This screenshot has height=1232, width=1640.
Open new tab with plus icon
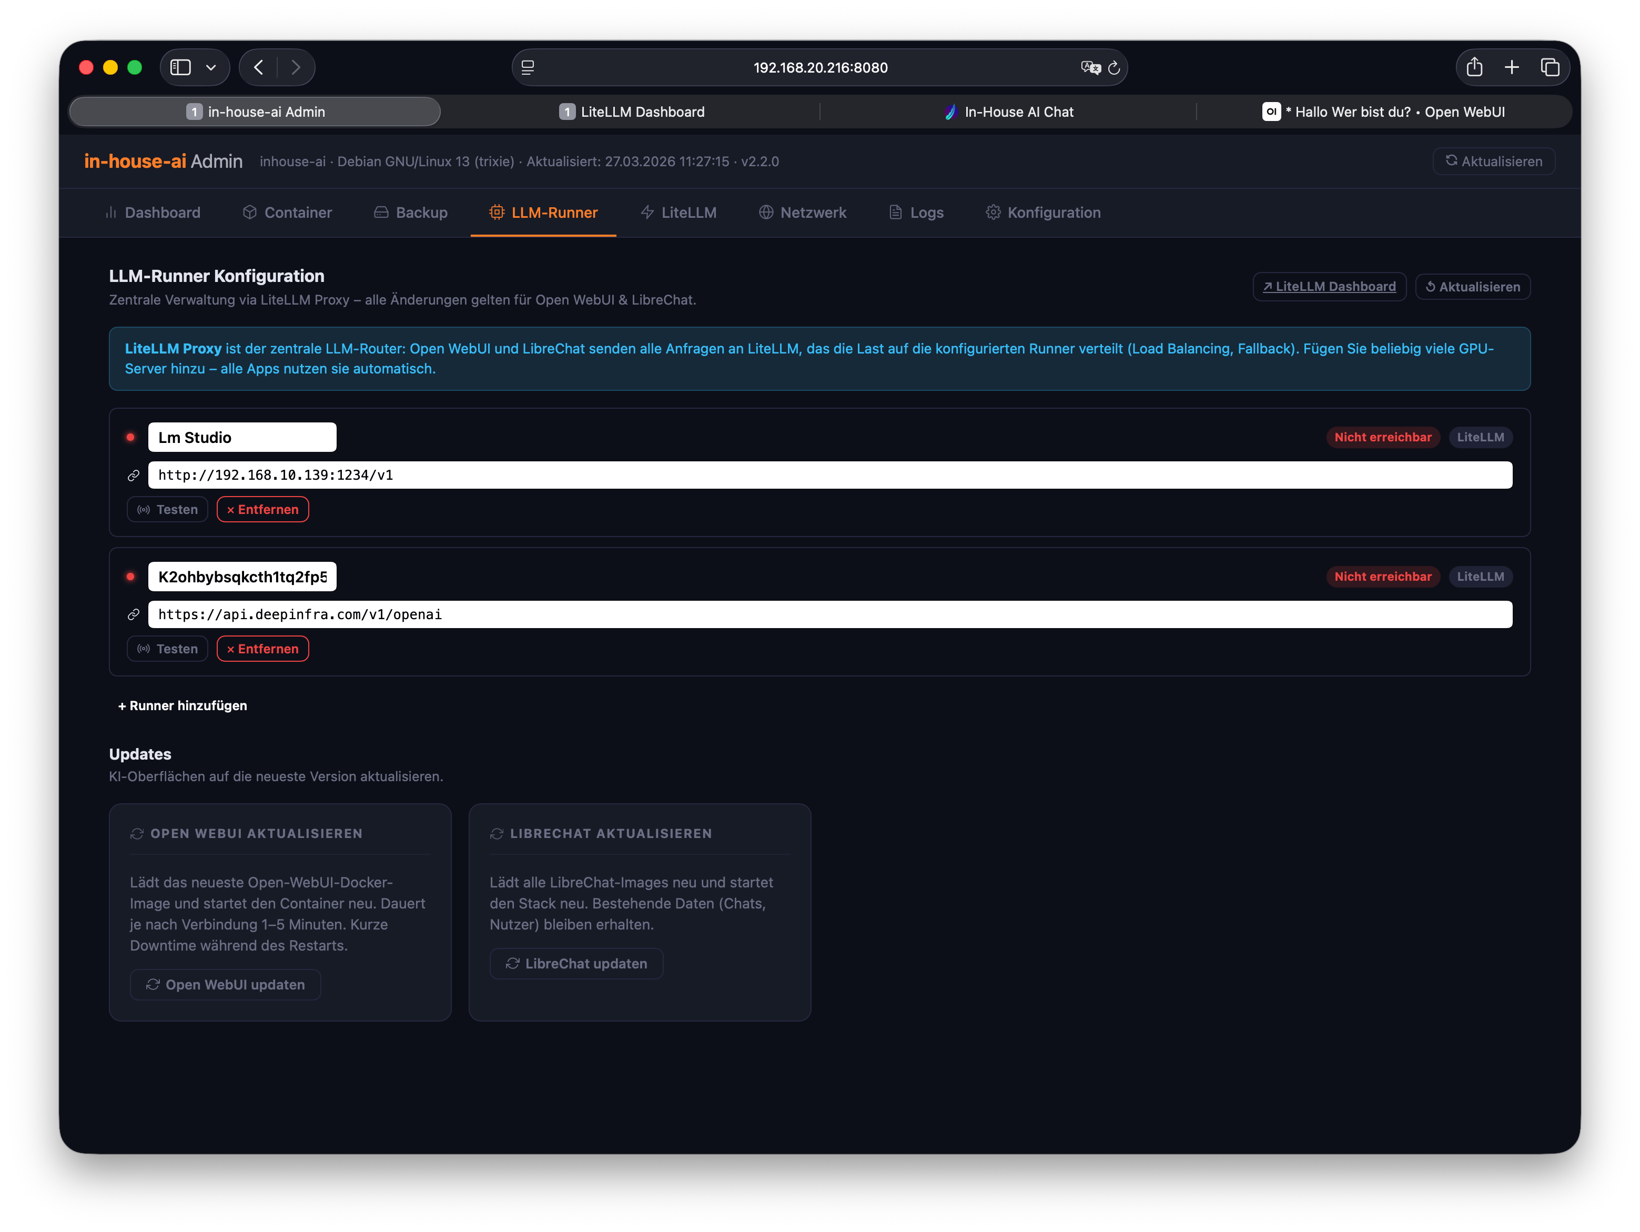(x=1512, y=67)
